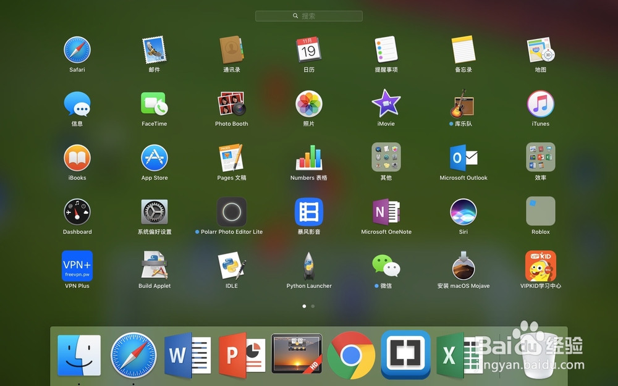This screenshot has width=618, height=386.
Task: Open Build Applet
Action: [x=154, y=266]
